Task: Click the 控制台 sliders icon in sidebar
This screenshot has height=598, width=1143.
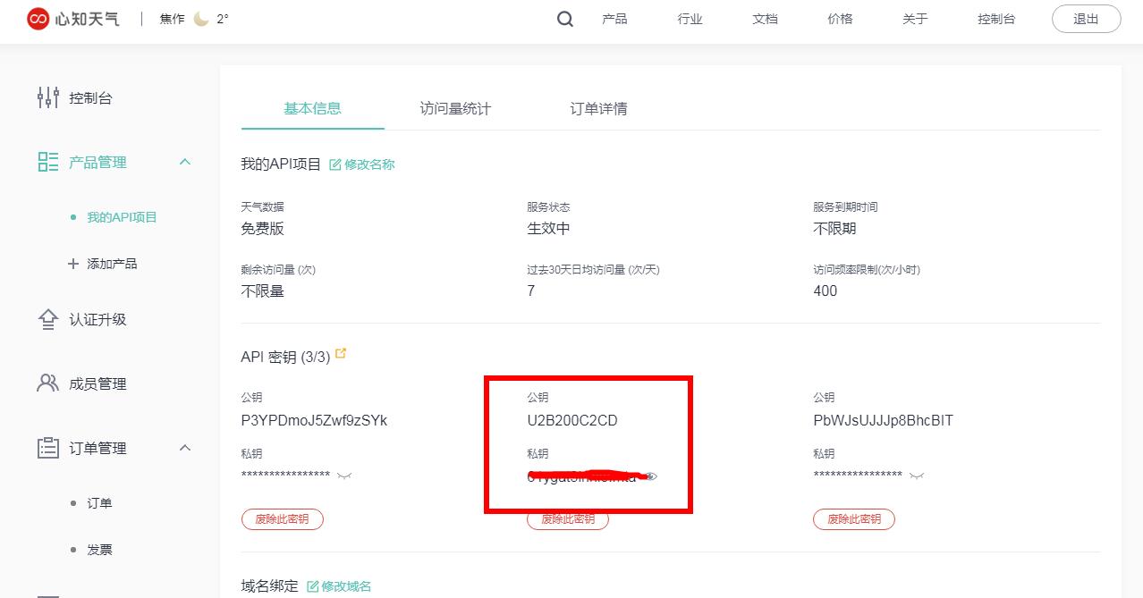Action: click(47, 98)
